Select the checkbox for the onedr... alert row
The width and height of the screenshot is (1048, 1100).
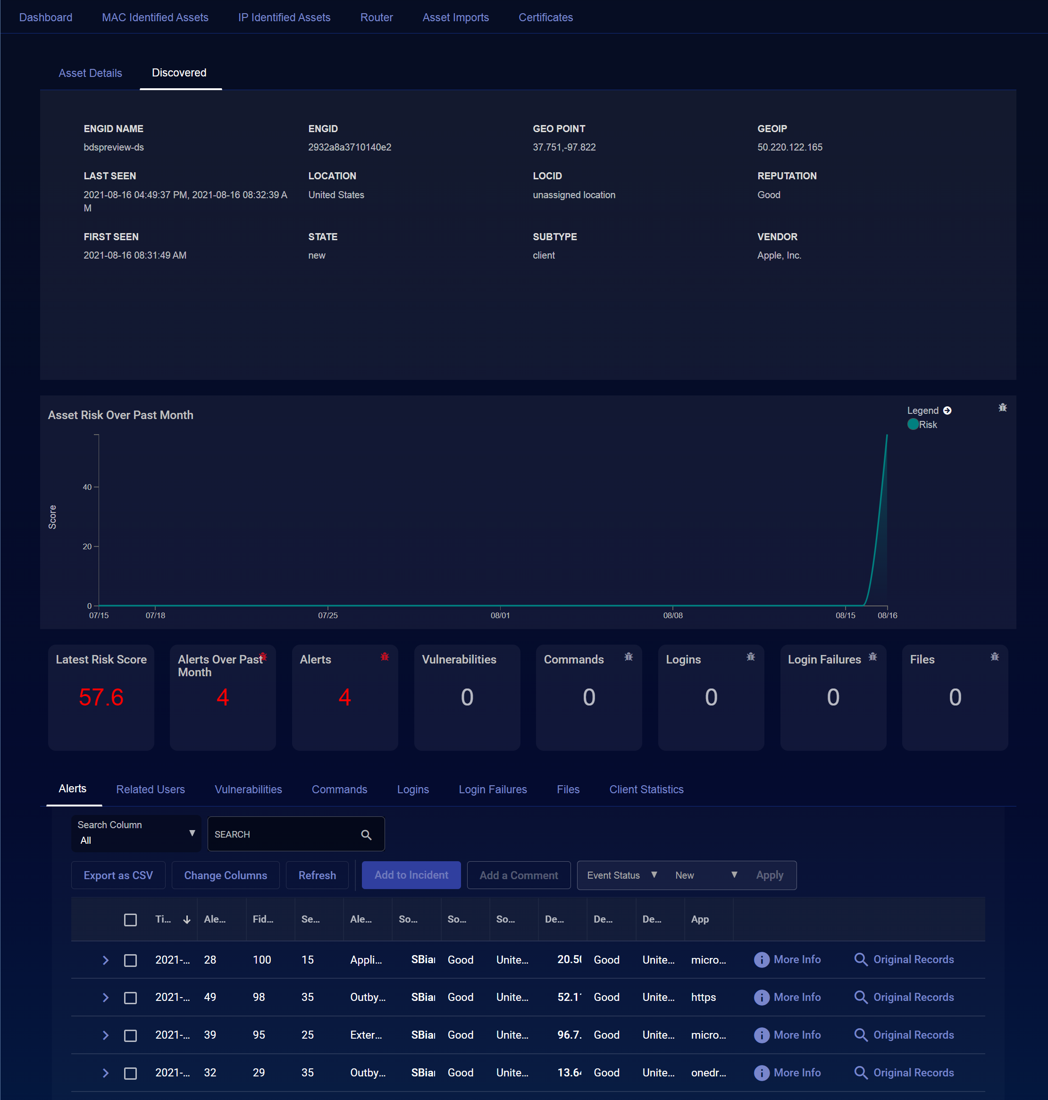[130, 1073]
